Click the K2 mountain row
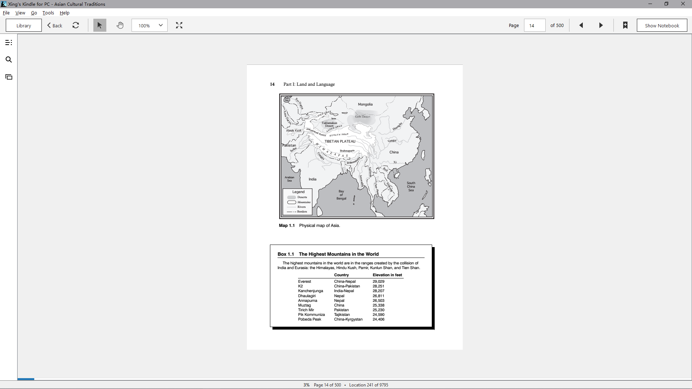692x389 pixels. pos(341,286)
